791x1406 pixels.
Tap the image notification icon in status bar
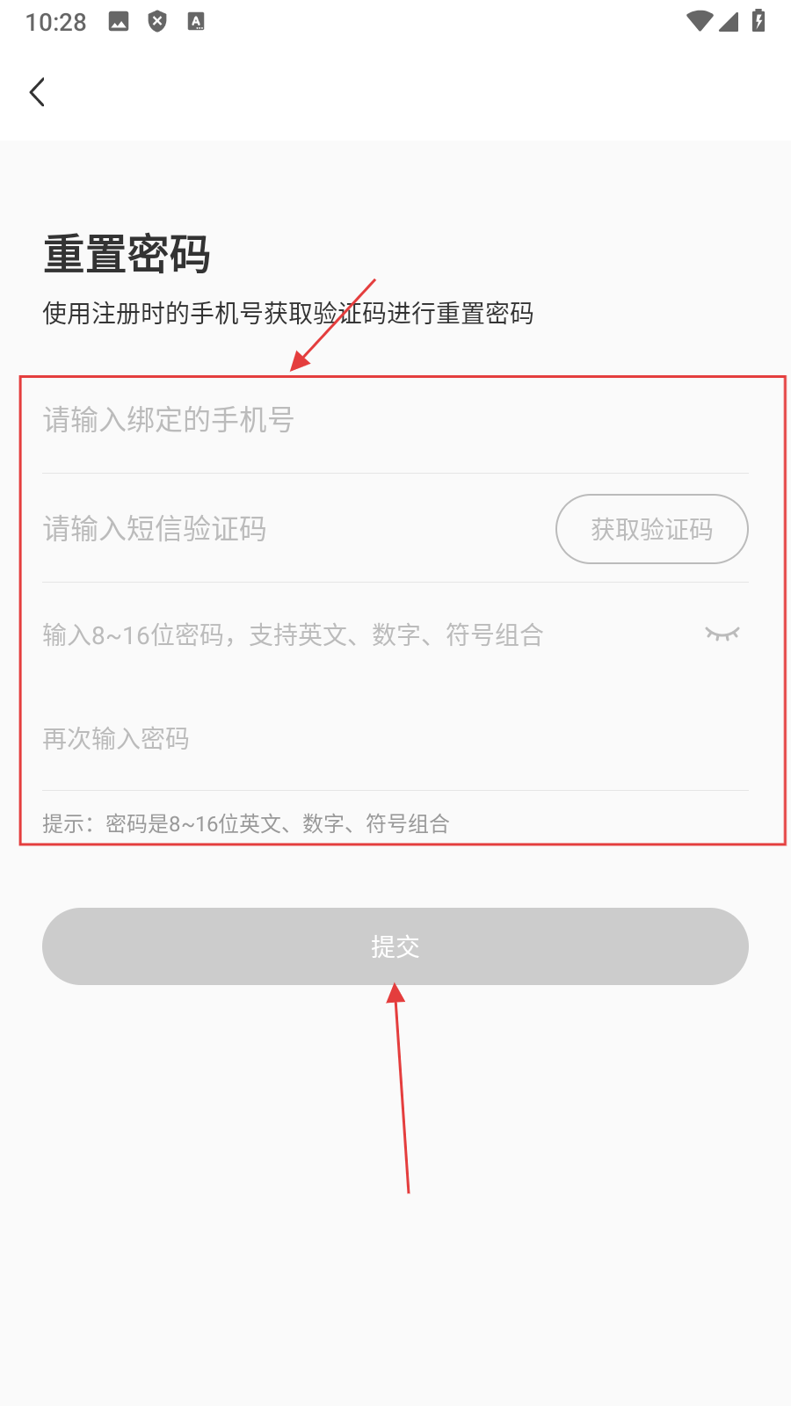[x=119, y=22]
